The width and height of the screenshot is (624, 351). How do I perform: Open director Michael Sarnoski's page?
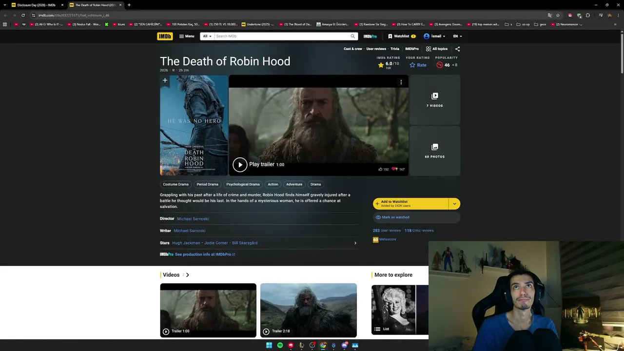pyautogui.click(x=193, y=219)
